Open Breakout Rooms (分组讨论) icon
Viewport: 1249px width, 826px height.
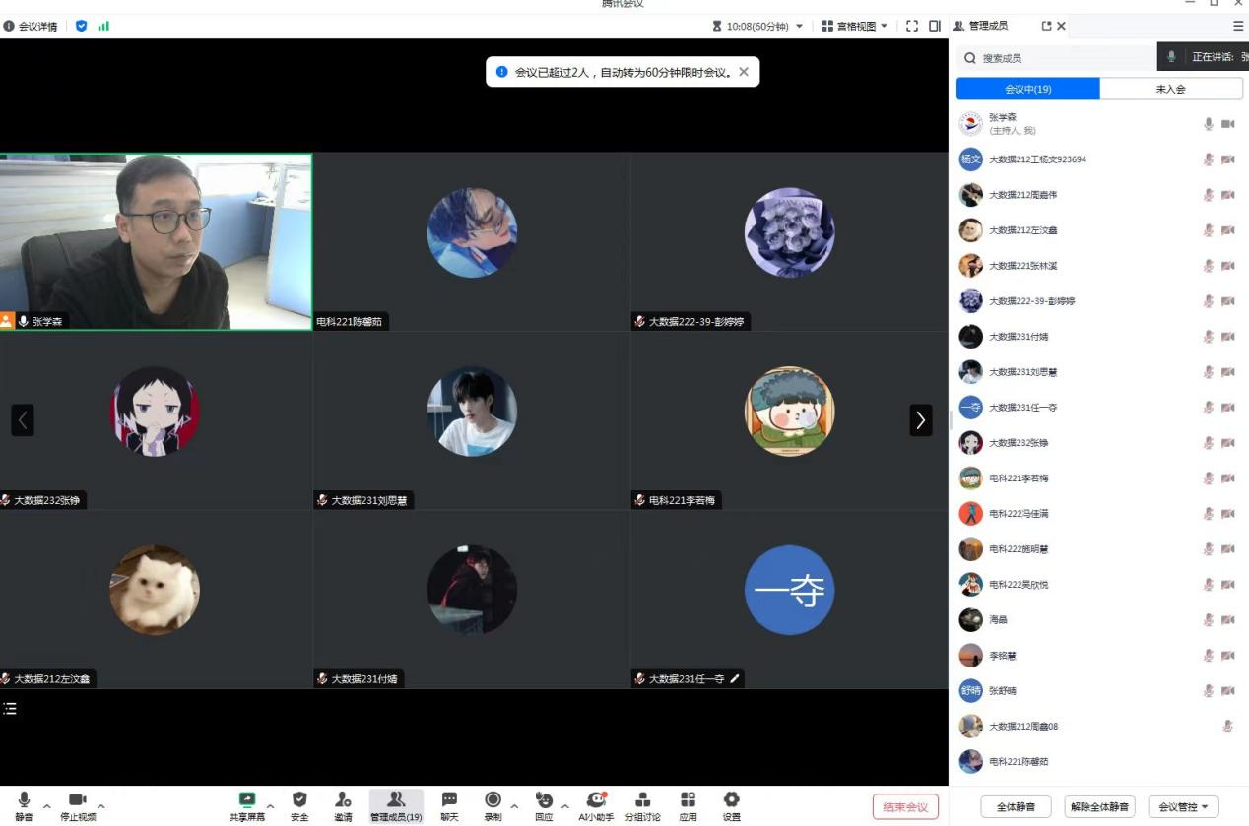click(x=642, y=800)
